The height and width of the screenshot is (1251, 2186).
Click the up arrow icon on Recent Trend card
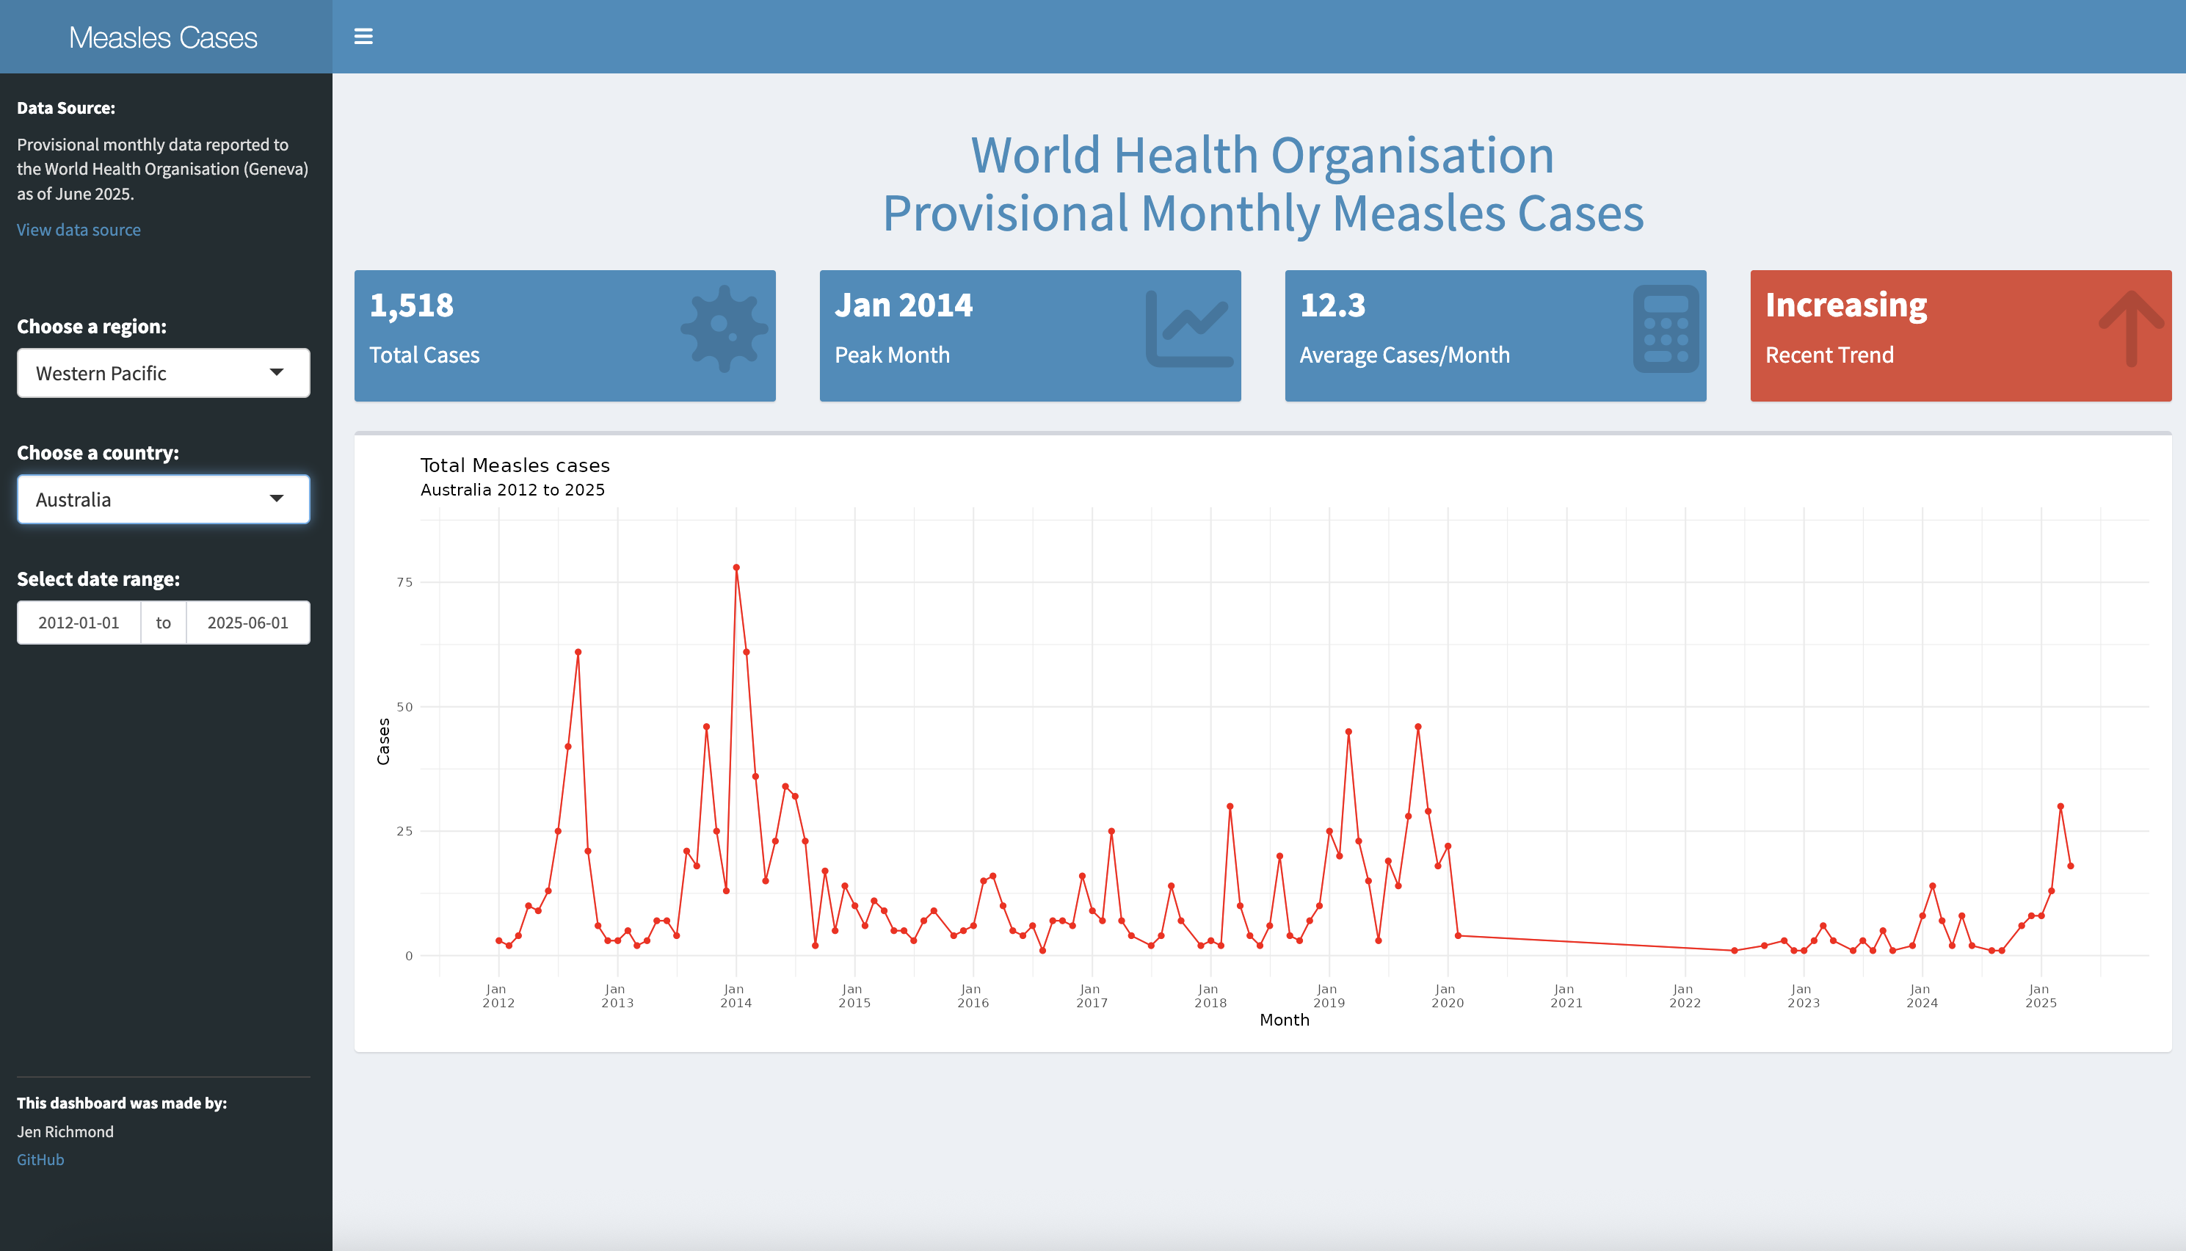(x=2131, y=328)
